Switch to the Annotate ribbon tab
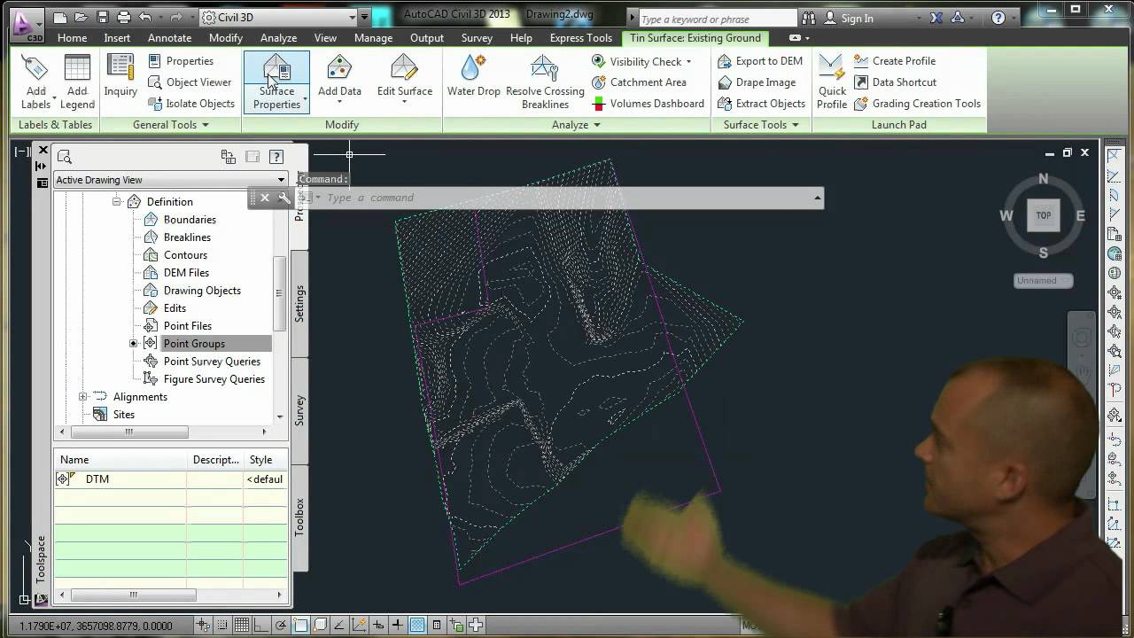 169,38
